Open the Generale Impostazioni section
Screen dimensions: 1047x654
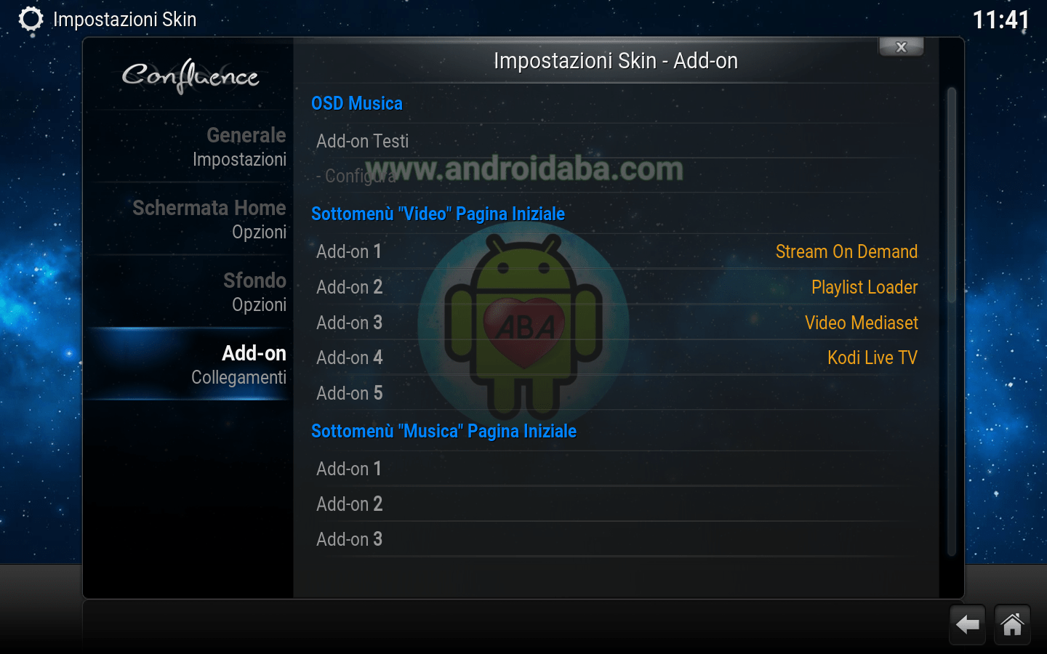(x=190, y=146)
